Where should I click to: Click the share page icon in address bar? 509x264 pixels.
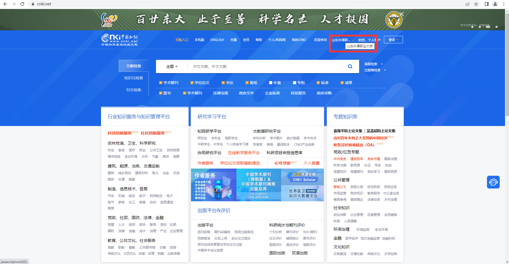tap(468, 4)
